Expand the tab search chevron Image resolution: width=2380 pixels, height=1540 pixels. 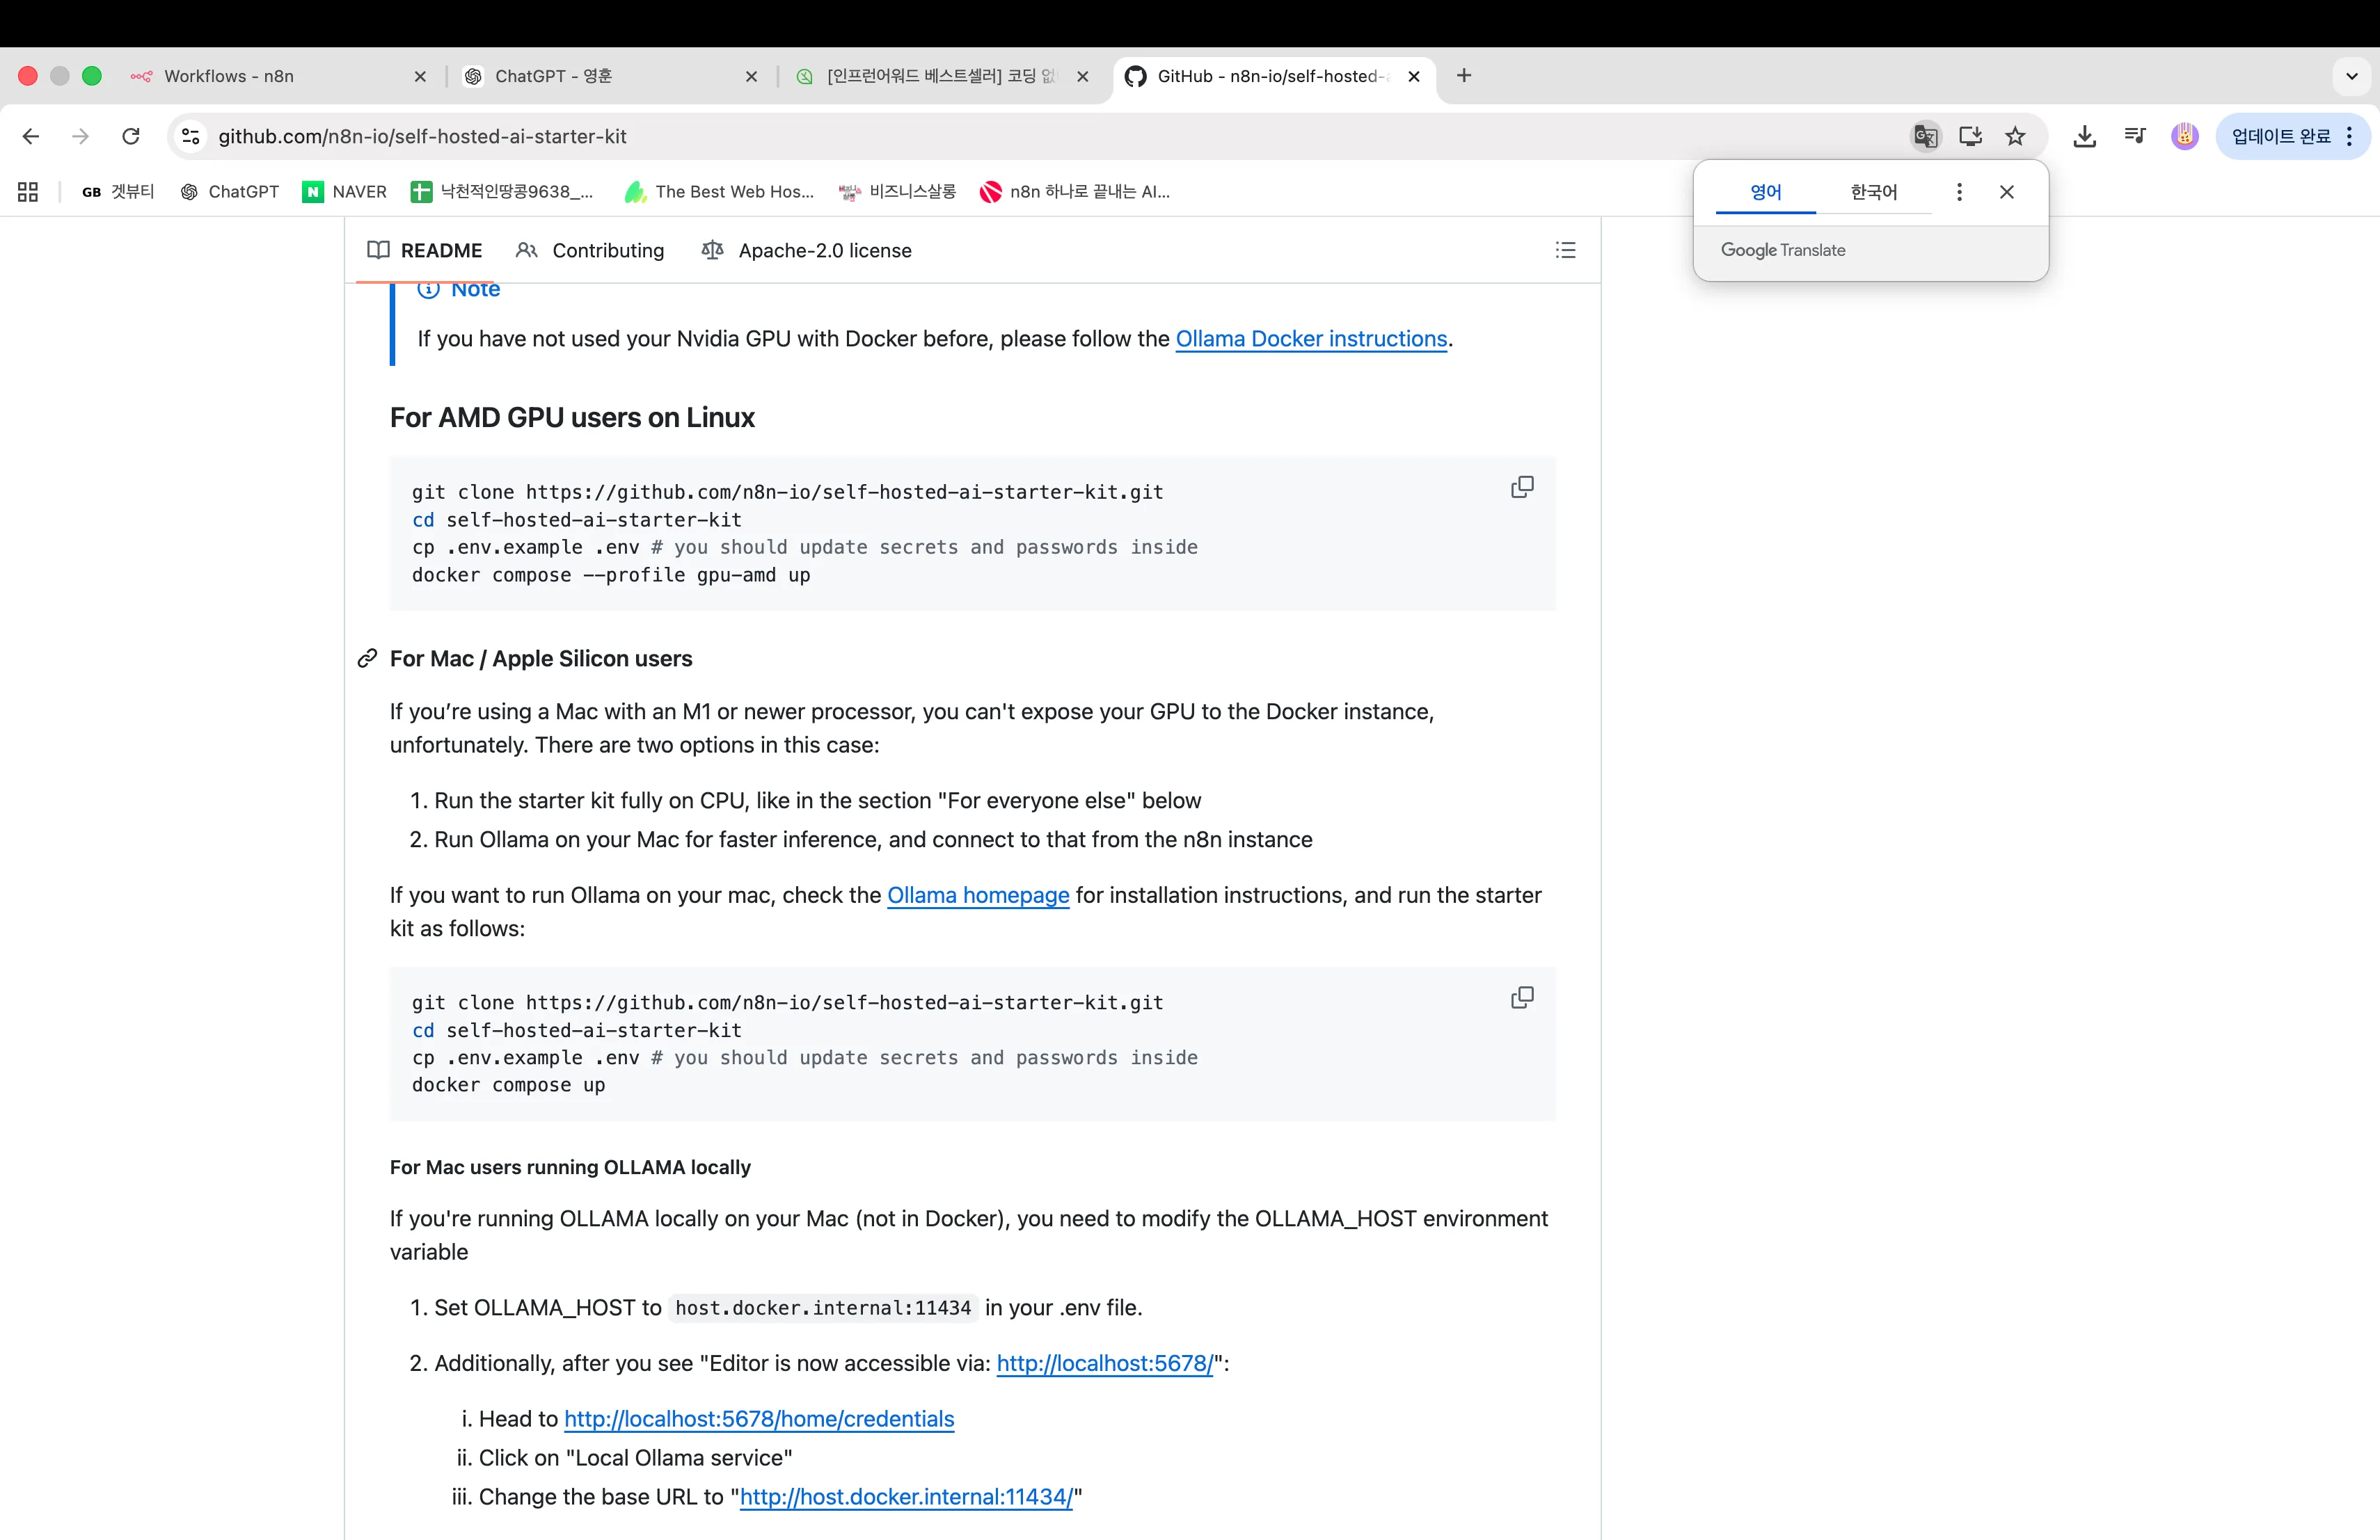[2351, 76]
